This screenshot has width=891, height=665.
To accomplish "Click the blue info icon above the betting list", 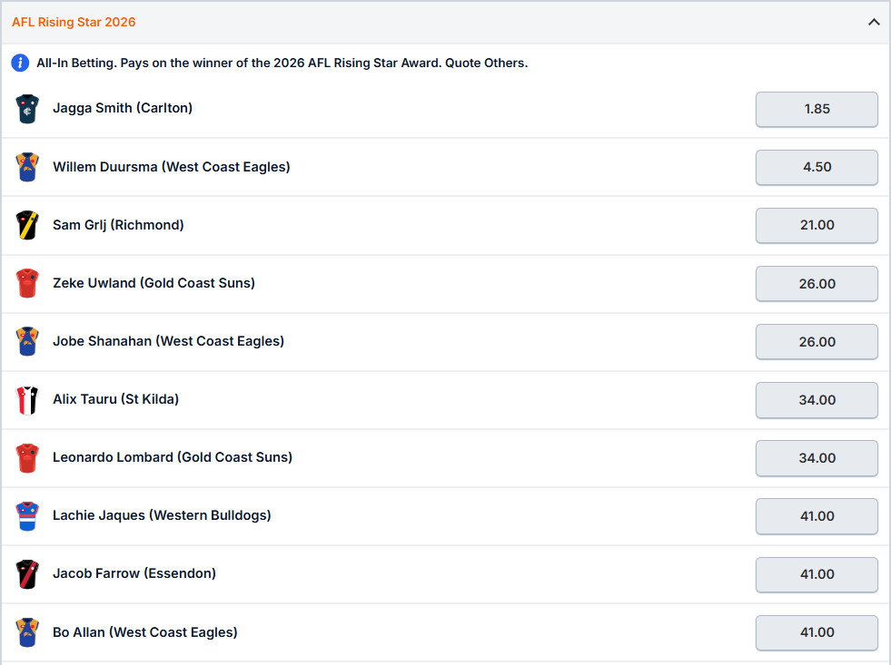I will 20,63.
